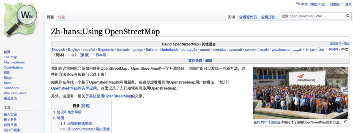The height and width of the screenshot is (133, 353).
Task: Open 最近更改 sidebar link
Action: pos(10,98)
